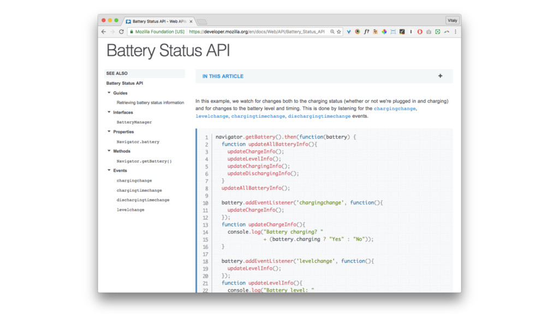Click code line addEventListener('levelchange'
The width and height of the screenshot is (559, 314).
[298, 261]
